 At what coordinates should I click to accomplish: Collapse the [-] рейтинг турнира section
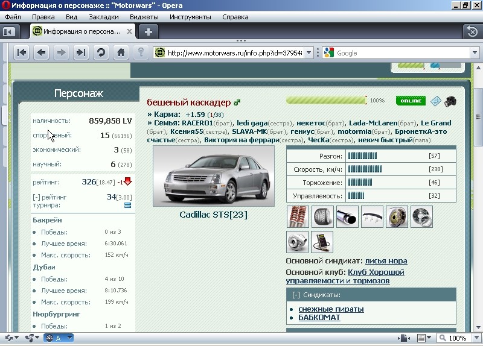pyautogui.click(x=37, y=197)
